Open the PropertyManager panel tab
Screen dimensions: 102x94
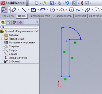pos(8,22)
